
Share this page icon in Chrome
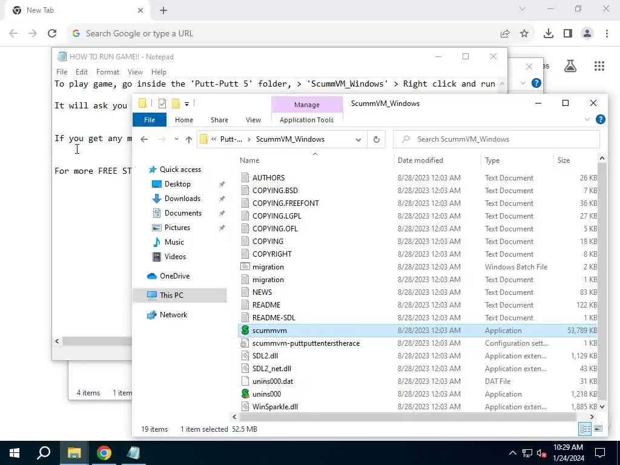pyautogui.click(x=505, y=34)
